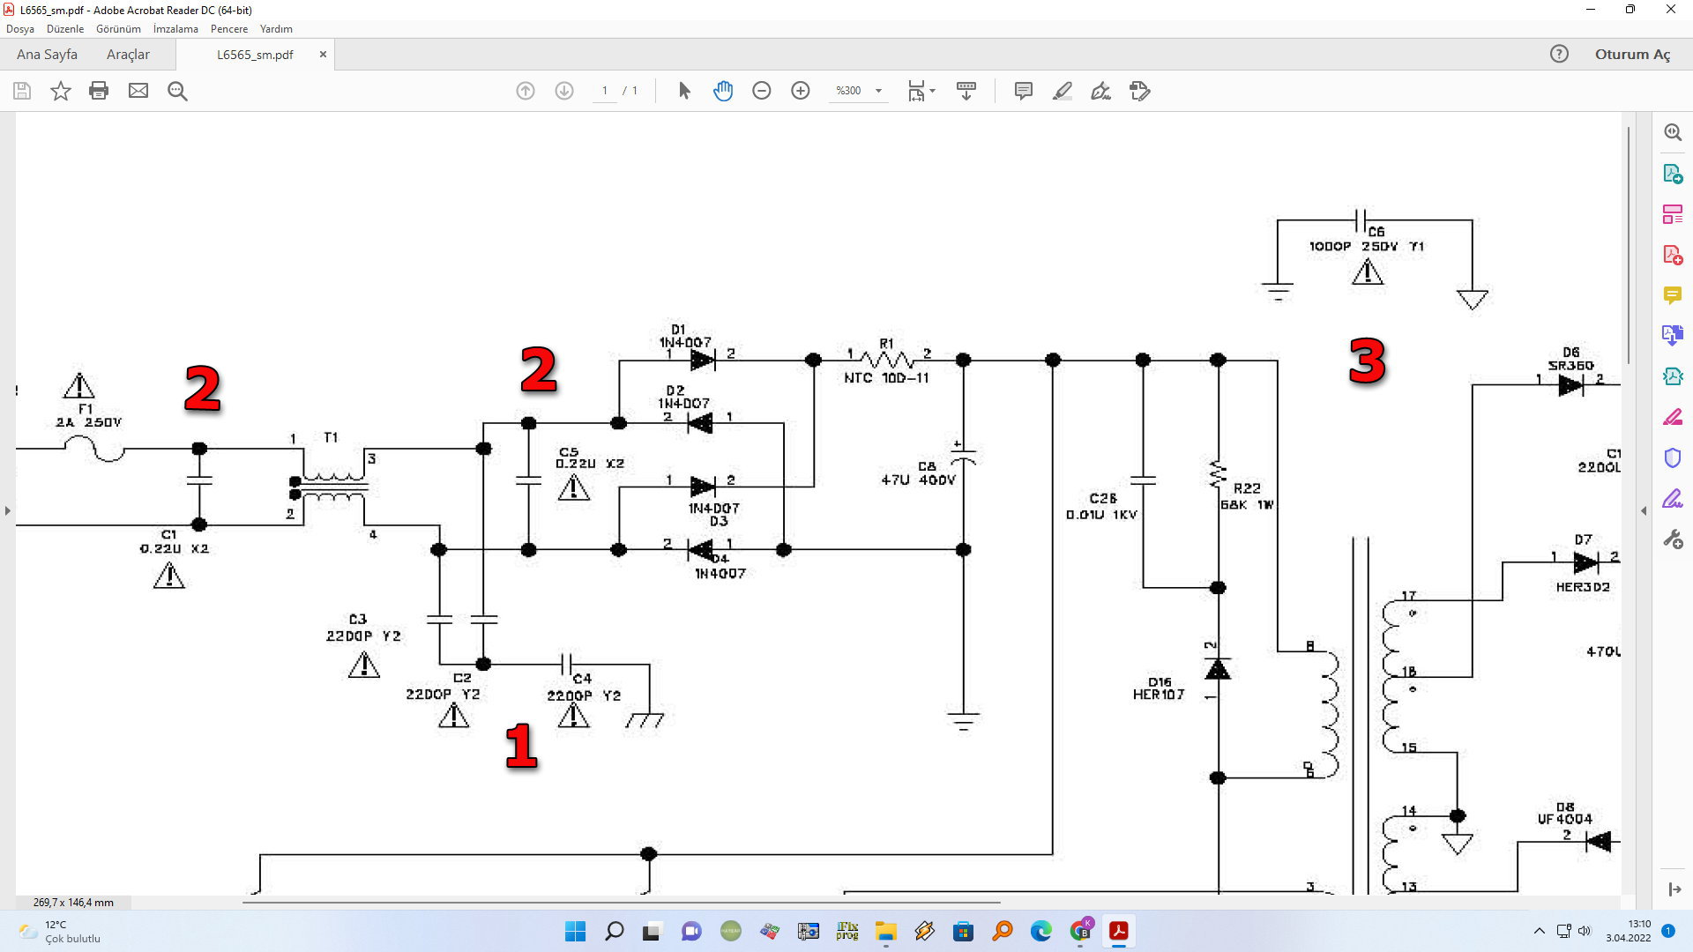Select the highlighter pen tool
This screenshot has height=952, width=1693.
click(1063, 91)
